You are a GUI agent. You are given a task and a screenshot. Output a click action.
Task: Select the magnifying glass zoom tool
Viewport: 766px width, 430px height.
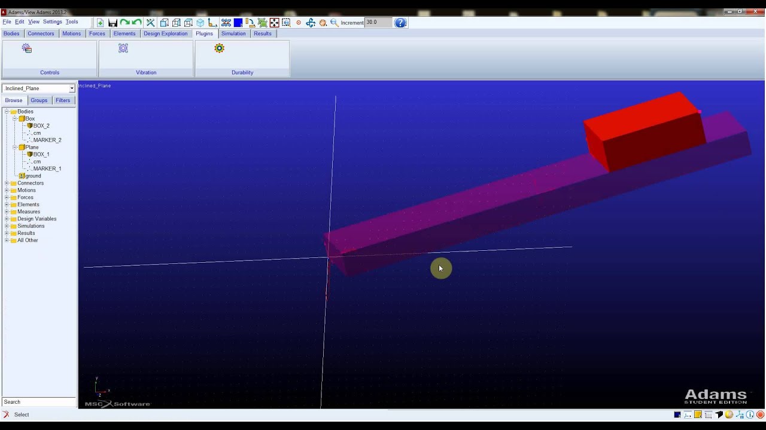pyautogui.click(x=335, y=23)
